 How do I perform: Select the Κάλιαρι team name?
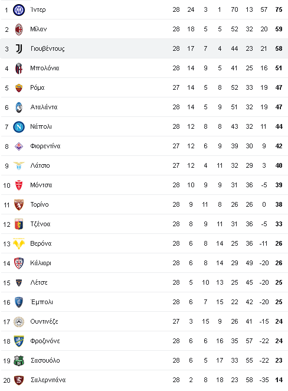pyautogui.click(x=41, y=263)
